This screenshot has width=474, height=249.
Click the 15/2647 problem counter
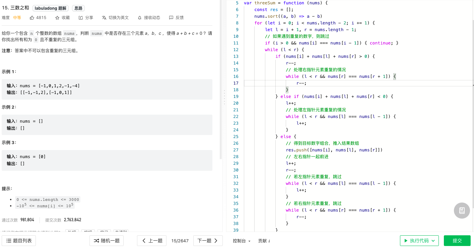[180, 241]
